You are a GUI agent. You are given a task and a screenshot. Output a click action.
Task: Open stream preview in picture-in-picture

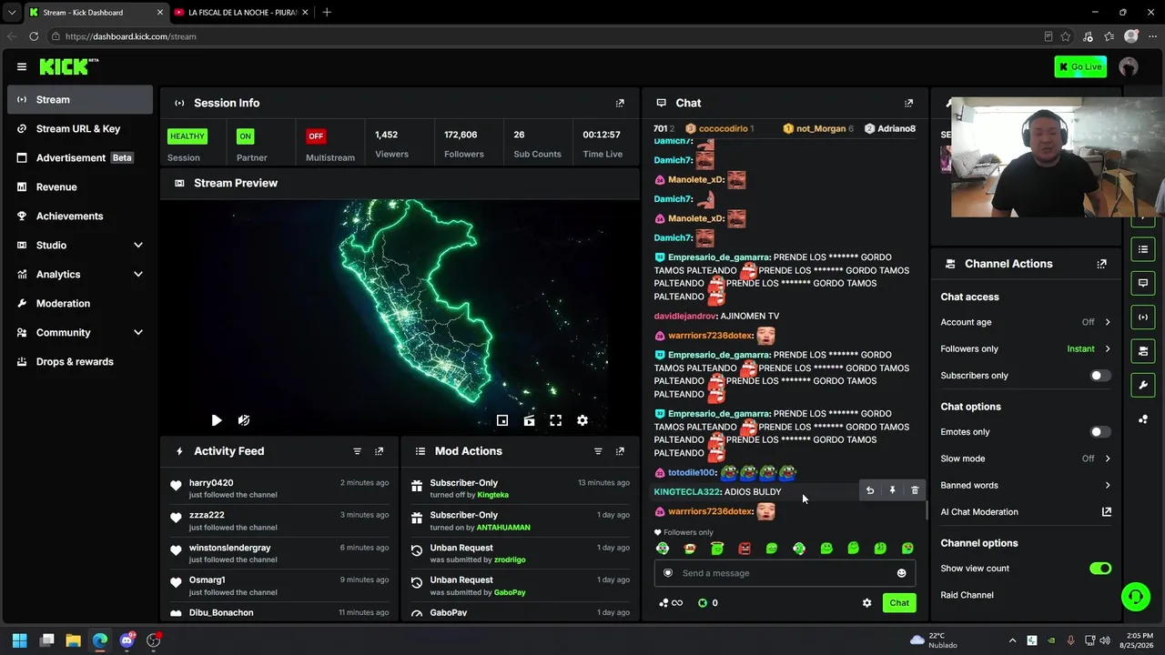(x=502, y=420)
